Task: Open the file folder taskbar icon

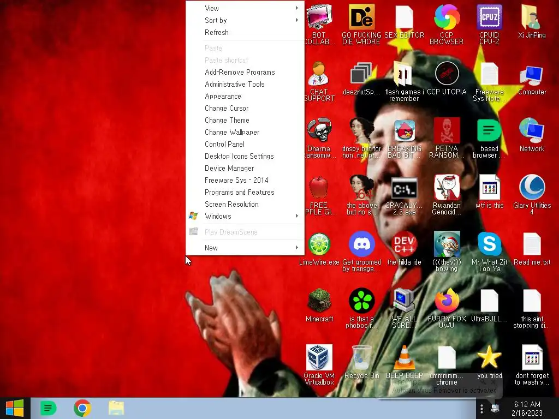Action: point(116,408)
